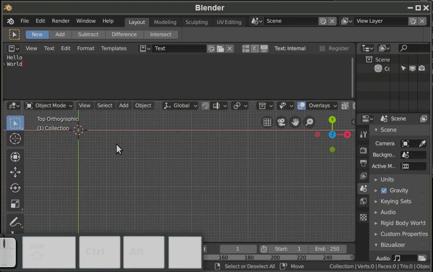Toggle the orthographic grid view button

pyautogui.click(x=267, y=122)
